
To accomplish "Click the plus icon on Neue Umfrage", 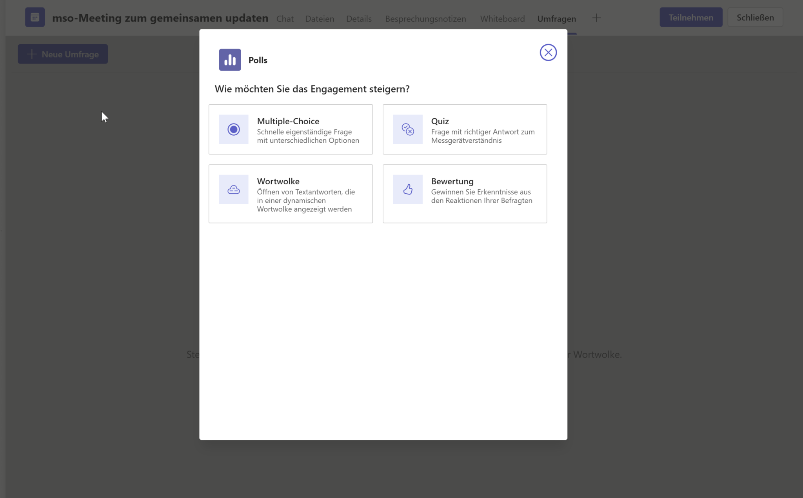I will [x=32, y=54].
